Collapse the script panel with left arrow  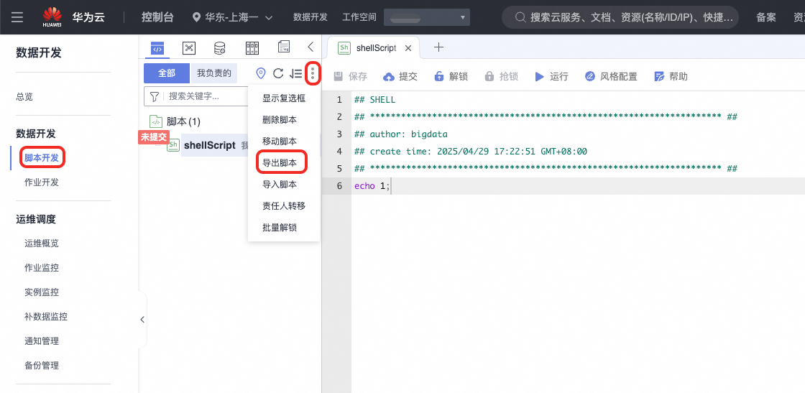coord(310,47)
